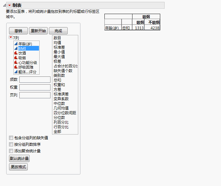
Task: Click the 完成 button
Action: point(58,31)
